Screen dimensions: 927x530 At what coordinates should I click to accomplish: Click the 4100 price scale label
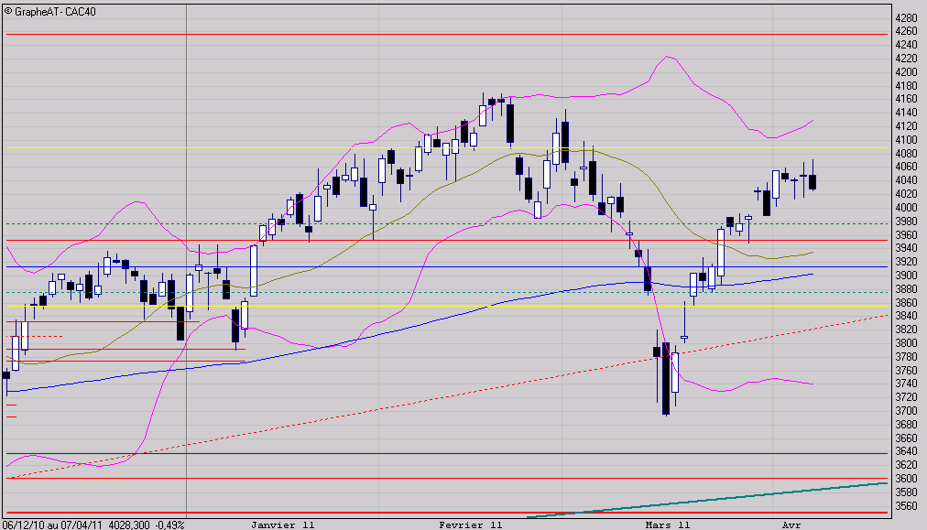coord(906,140)
